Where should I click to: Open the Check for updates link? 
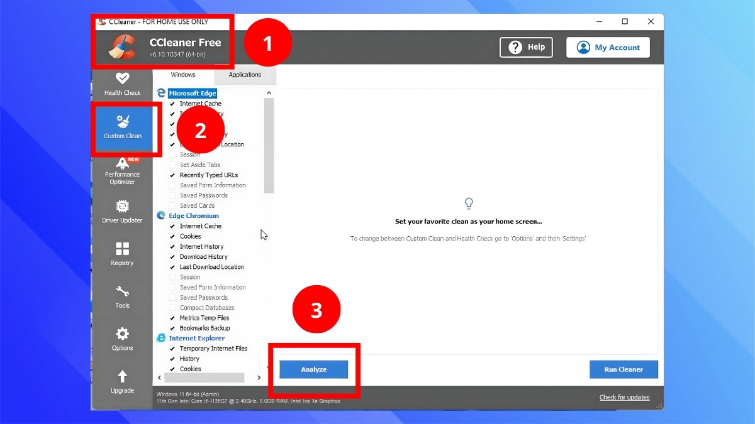(624, 398)
